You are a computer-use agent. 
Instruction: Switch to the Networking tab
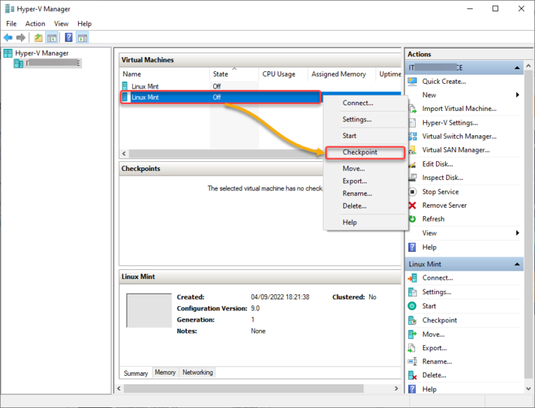click(x=197, y=372)
